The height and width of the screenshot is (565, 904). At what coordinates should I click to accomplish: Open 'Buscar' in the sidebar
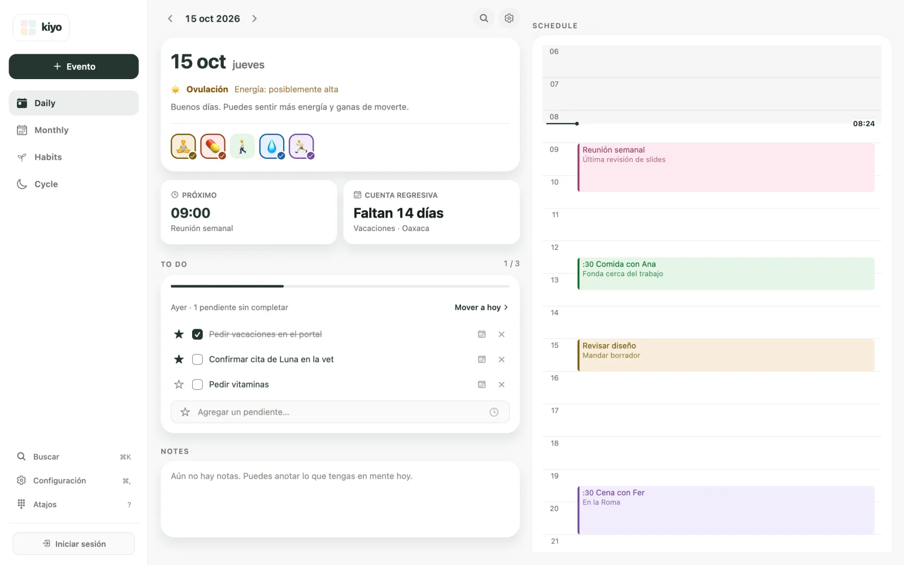point(73,457)
